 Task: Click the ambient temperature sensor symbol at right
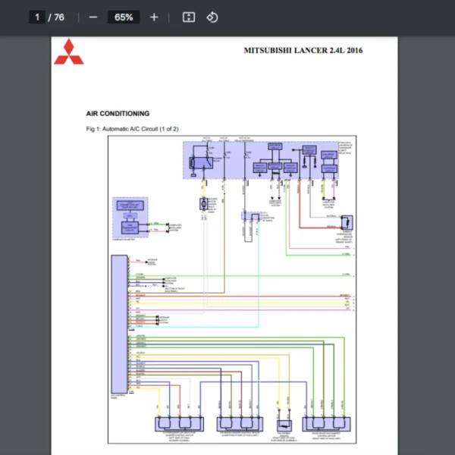tap(347, 222)
